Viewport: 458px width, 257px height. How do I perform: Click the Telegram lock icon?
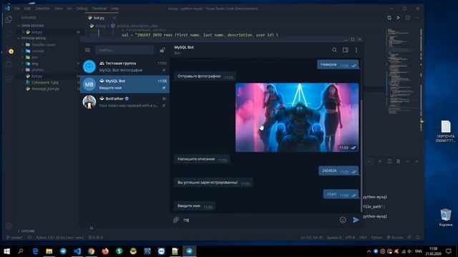(x=162, y=50)
